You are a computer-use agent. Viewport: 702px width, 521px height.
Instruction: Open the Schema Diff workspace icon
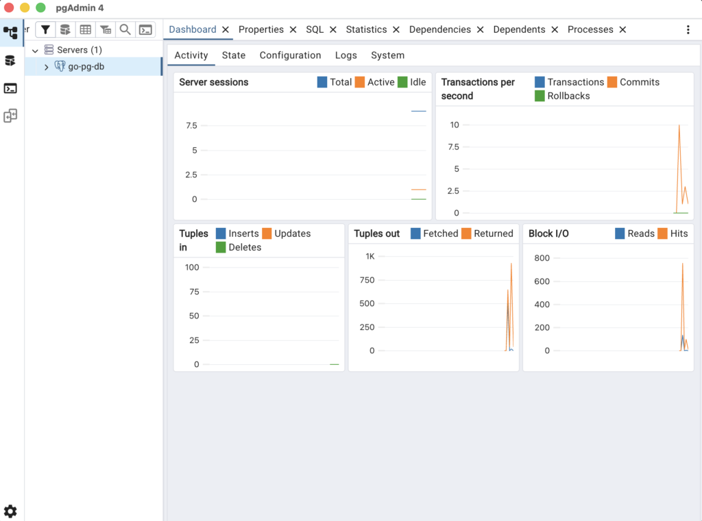pos(10,116)
